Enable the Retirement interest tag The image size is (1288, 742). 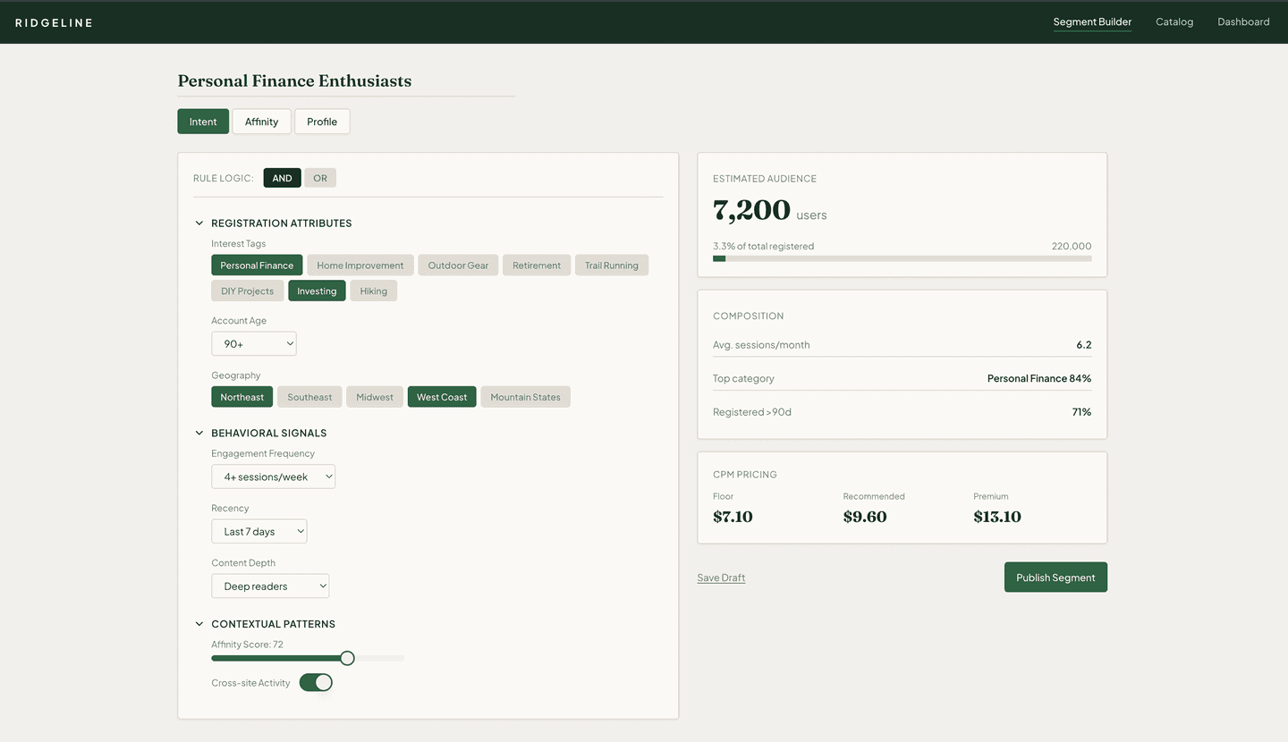point(536,265)
